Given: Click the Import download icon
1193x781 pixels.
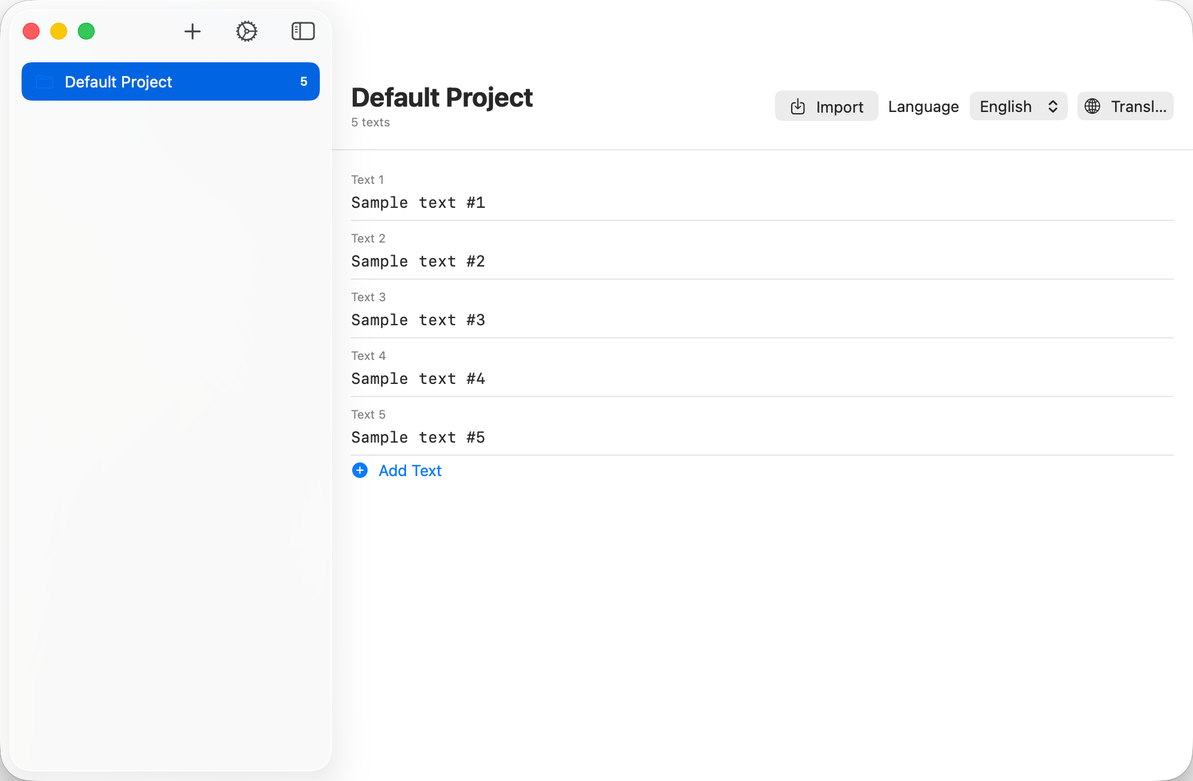Looking at the screenshot, I should (798, 107).
